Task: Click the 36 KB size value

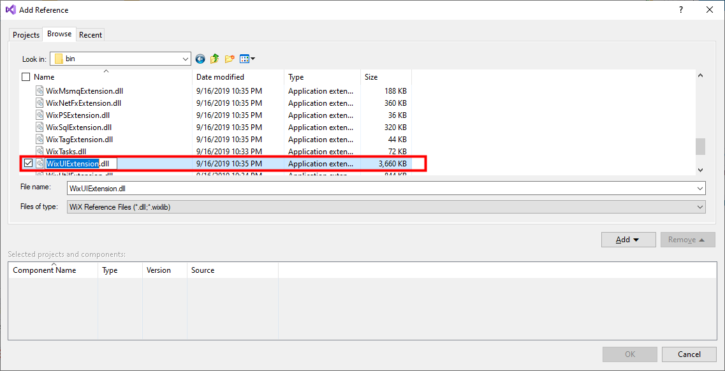Action: 398,115
